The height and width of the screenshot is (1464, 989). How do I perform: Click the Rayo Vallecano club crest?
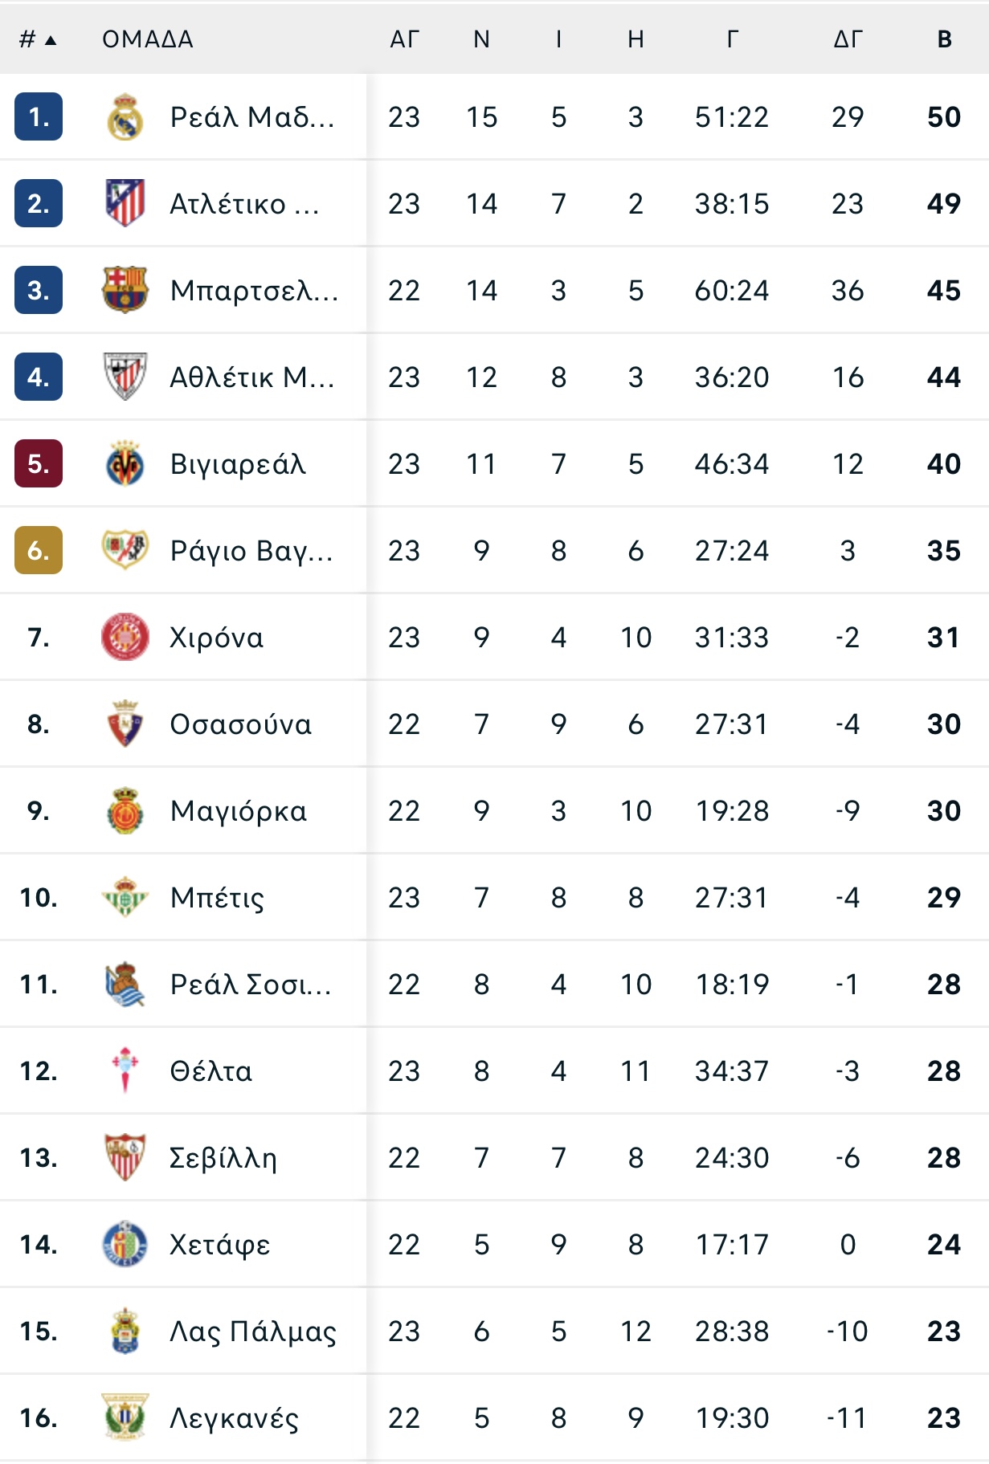pos(125,550)
